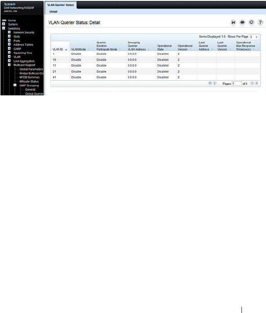
Task: Click 0.0.0.0 address in VLAN 21 row
Action: pyautogui.click(x=132, y=71)
